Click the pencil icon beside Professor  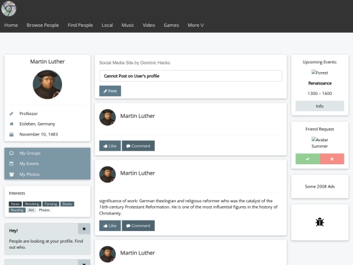click(x=12, y=114)
